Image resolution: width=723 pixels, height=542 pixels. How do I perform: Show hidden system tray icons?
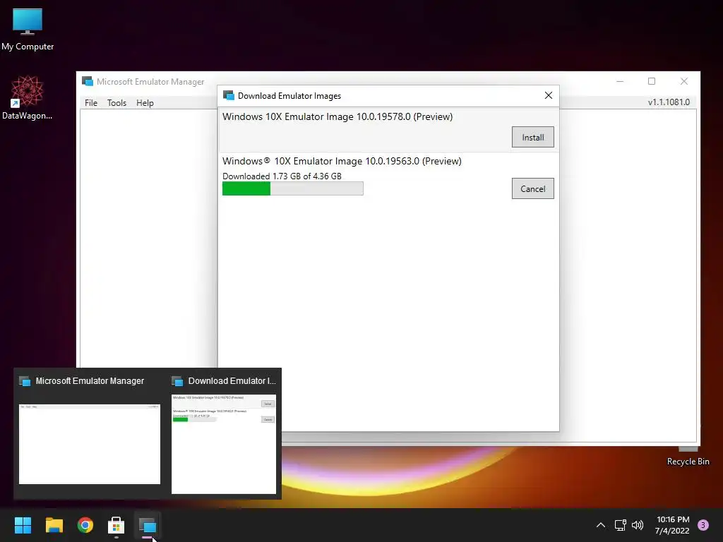pos(600,525)
